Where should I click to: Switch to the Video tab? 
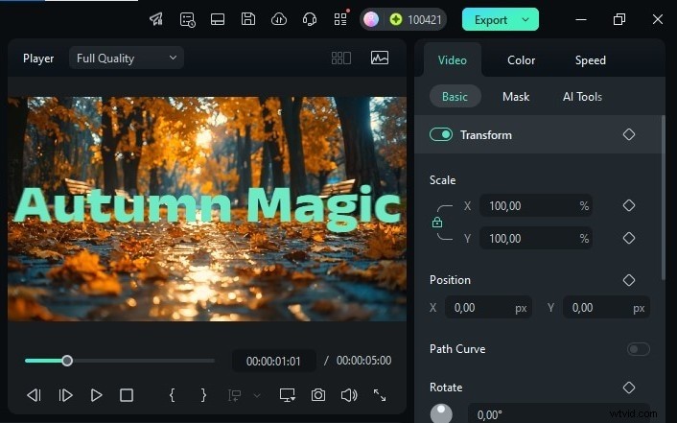452,60
